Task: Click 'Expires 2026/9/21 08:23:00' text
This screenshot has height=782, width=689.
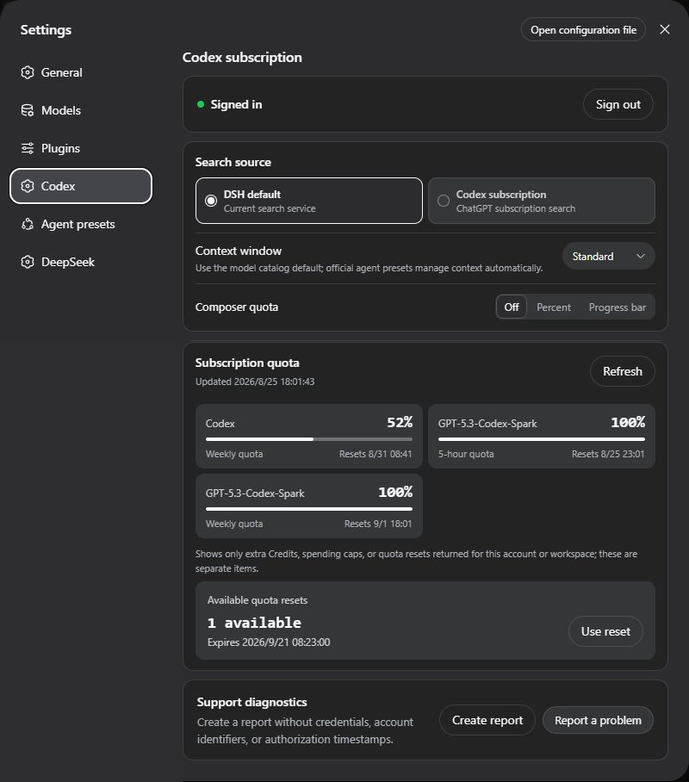Action: click(x=269, y=642)
